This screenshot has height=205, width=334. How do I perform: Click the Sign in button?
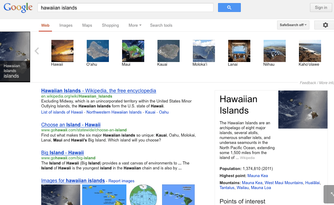321,8
